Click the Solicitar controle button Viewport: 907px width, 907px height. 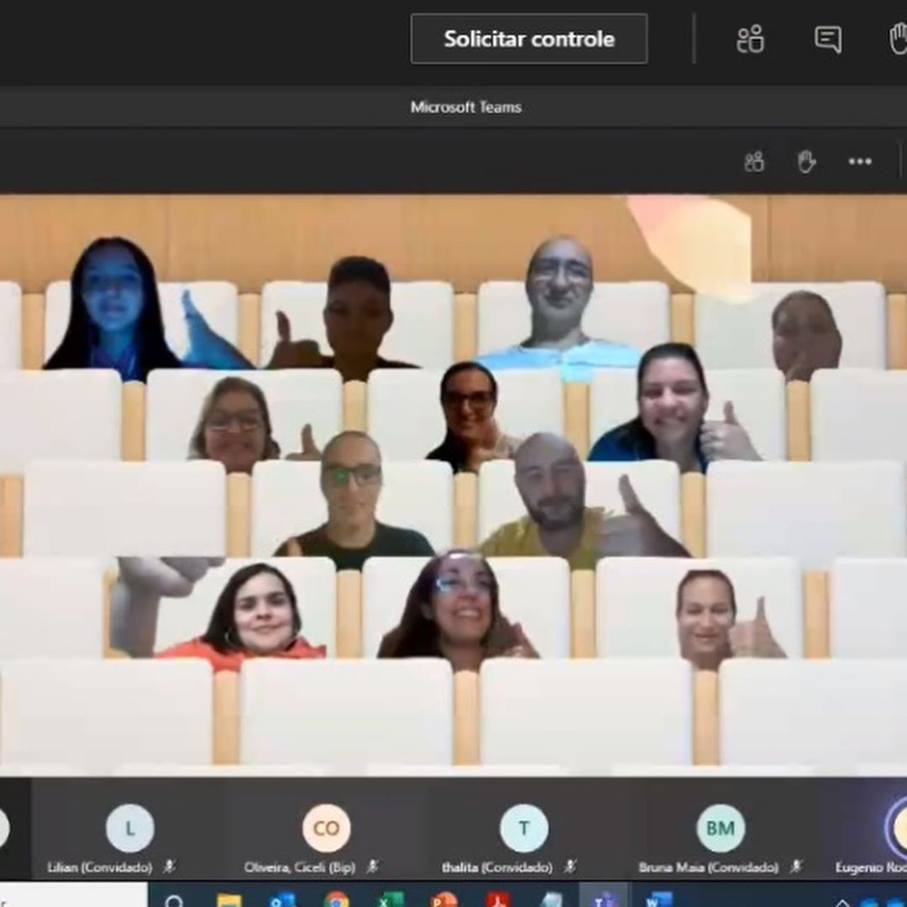pyautogui.click(x=528, y=39)
